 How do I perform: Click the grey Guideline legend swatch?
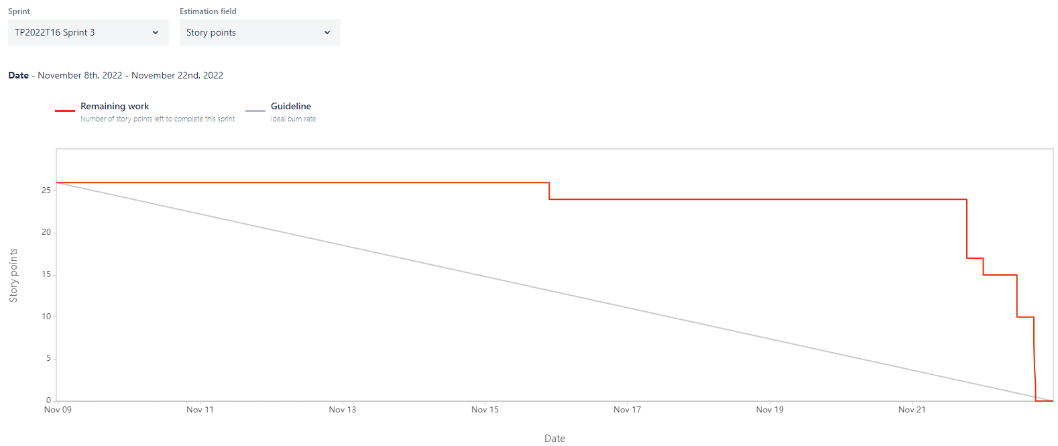tap(255, 110)
